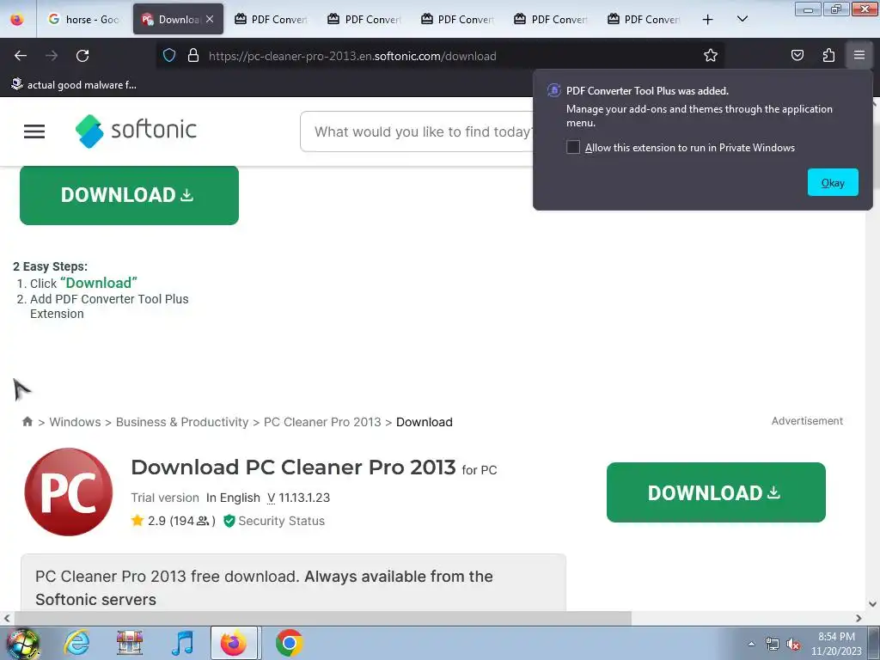Focus the Softonic search field

[x=419, y=131]
